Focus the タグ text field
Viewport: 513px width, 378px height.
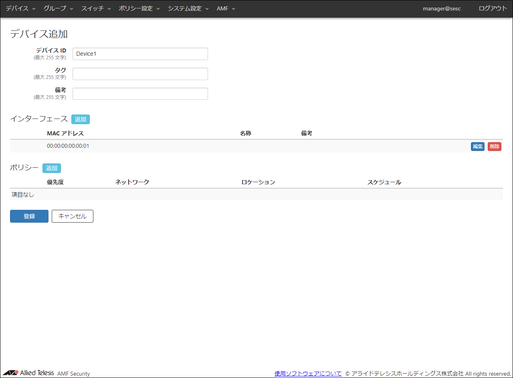[x=140, y=74]
